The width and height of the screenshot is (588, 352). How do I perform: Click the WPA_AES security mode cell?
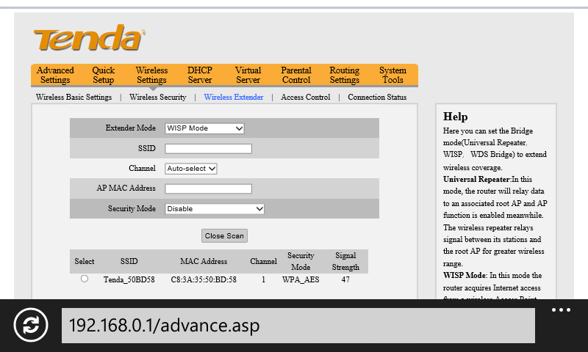point(301,280)
